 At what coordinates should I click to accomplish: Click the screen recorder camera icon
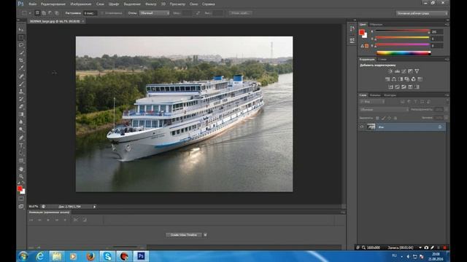[426, 247]
